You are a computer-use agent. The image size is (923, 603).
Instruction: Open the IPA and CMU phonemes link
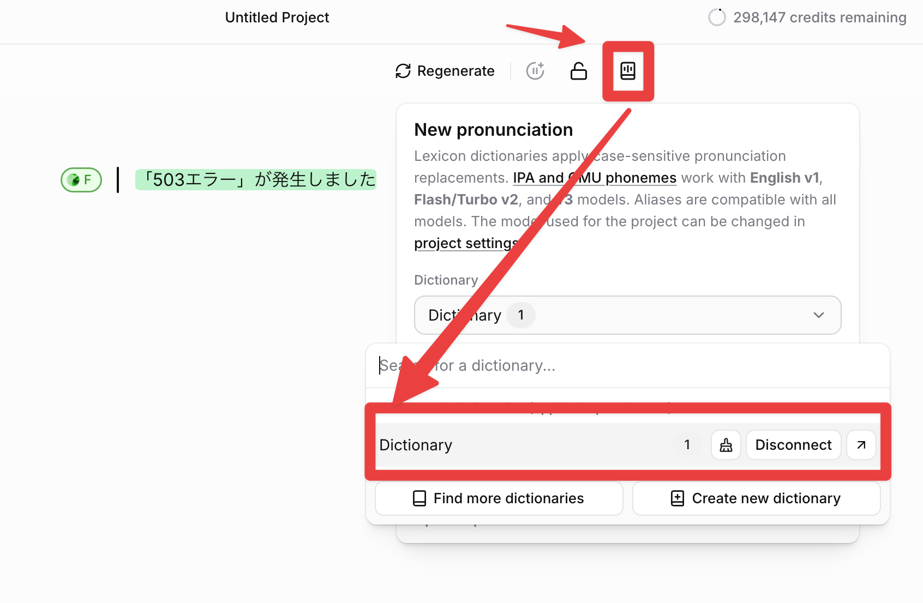[x=594, y=178]
